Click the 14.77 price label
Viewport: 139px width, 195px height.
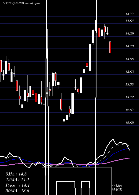(x=130, y=14)
